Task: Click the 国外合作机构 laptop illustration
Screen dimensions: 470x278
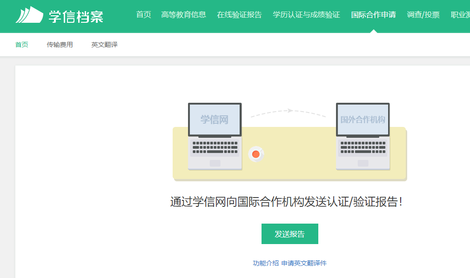Action: pos(363,137)
